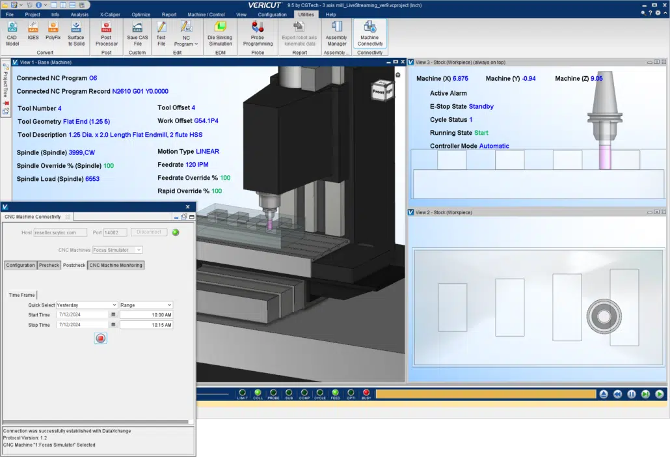The width and height of the screenshot is (670, 457).
Task: Switch to the Precheck tab
Action: point(49,265)
